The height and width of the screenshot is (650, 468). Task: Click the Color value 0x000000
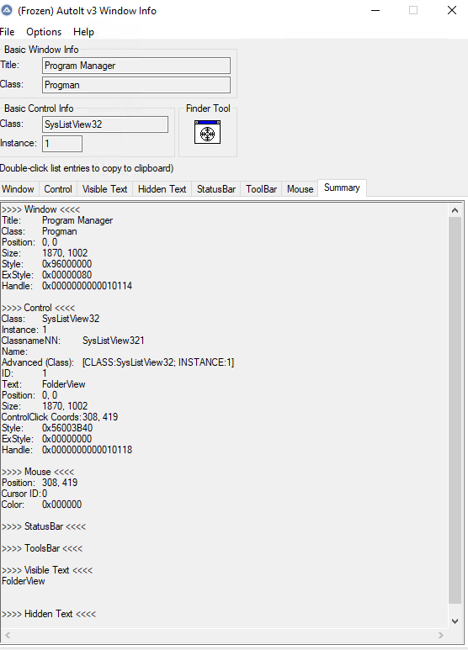[x=61, y=505]
